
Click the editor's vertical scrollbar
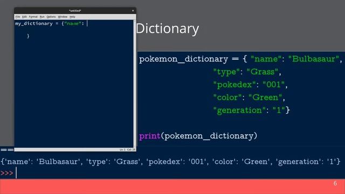[x=135, y=84]
